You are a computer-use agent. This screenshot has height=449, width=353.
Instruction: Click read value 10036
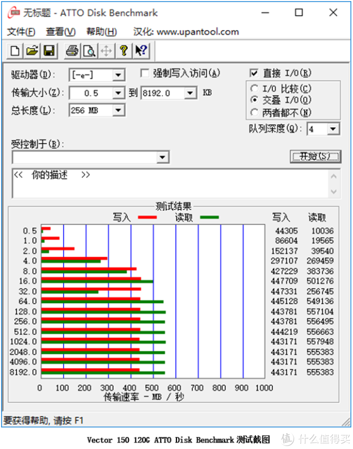322,231
